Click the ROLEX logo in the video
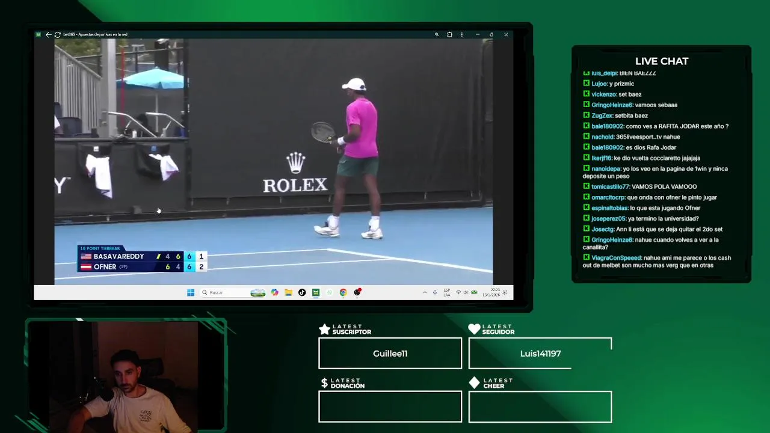770x433 pixels. (x=295, y=173)
